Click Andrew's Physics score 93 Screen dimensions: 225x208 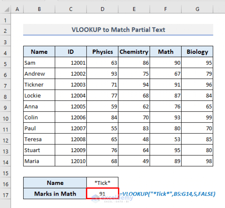[x=102, y=73]
